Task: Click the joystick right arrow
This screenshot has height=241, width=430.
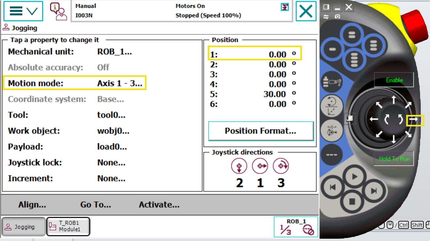Action: (x=414, y=120)
